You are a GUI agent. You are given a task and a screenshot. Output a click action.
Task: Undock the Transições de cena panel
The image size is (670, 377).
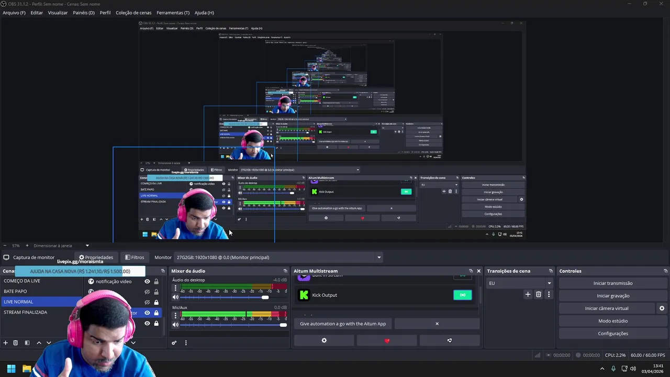point(551,271)
